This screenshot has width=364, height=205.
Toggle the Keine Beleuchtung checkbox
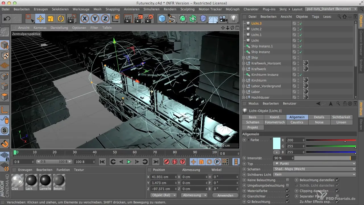[x=288, y=180]
